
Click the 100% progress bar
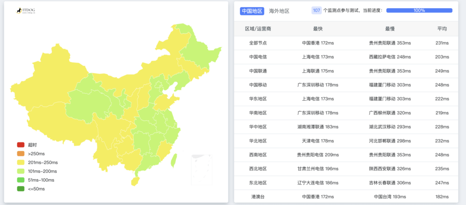419,10
